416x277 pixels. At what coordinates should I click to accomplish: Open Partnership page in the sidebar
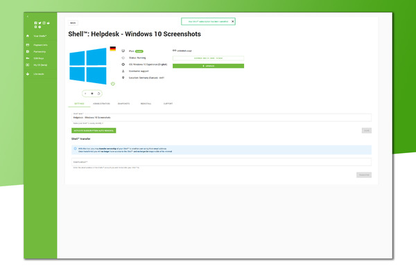click(x=40, y=51)
